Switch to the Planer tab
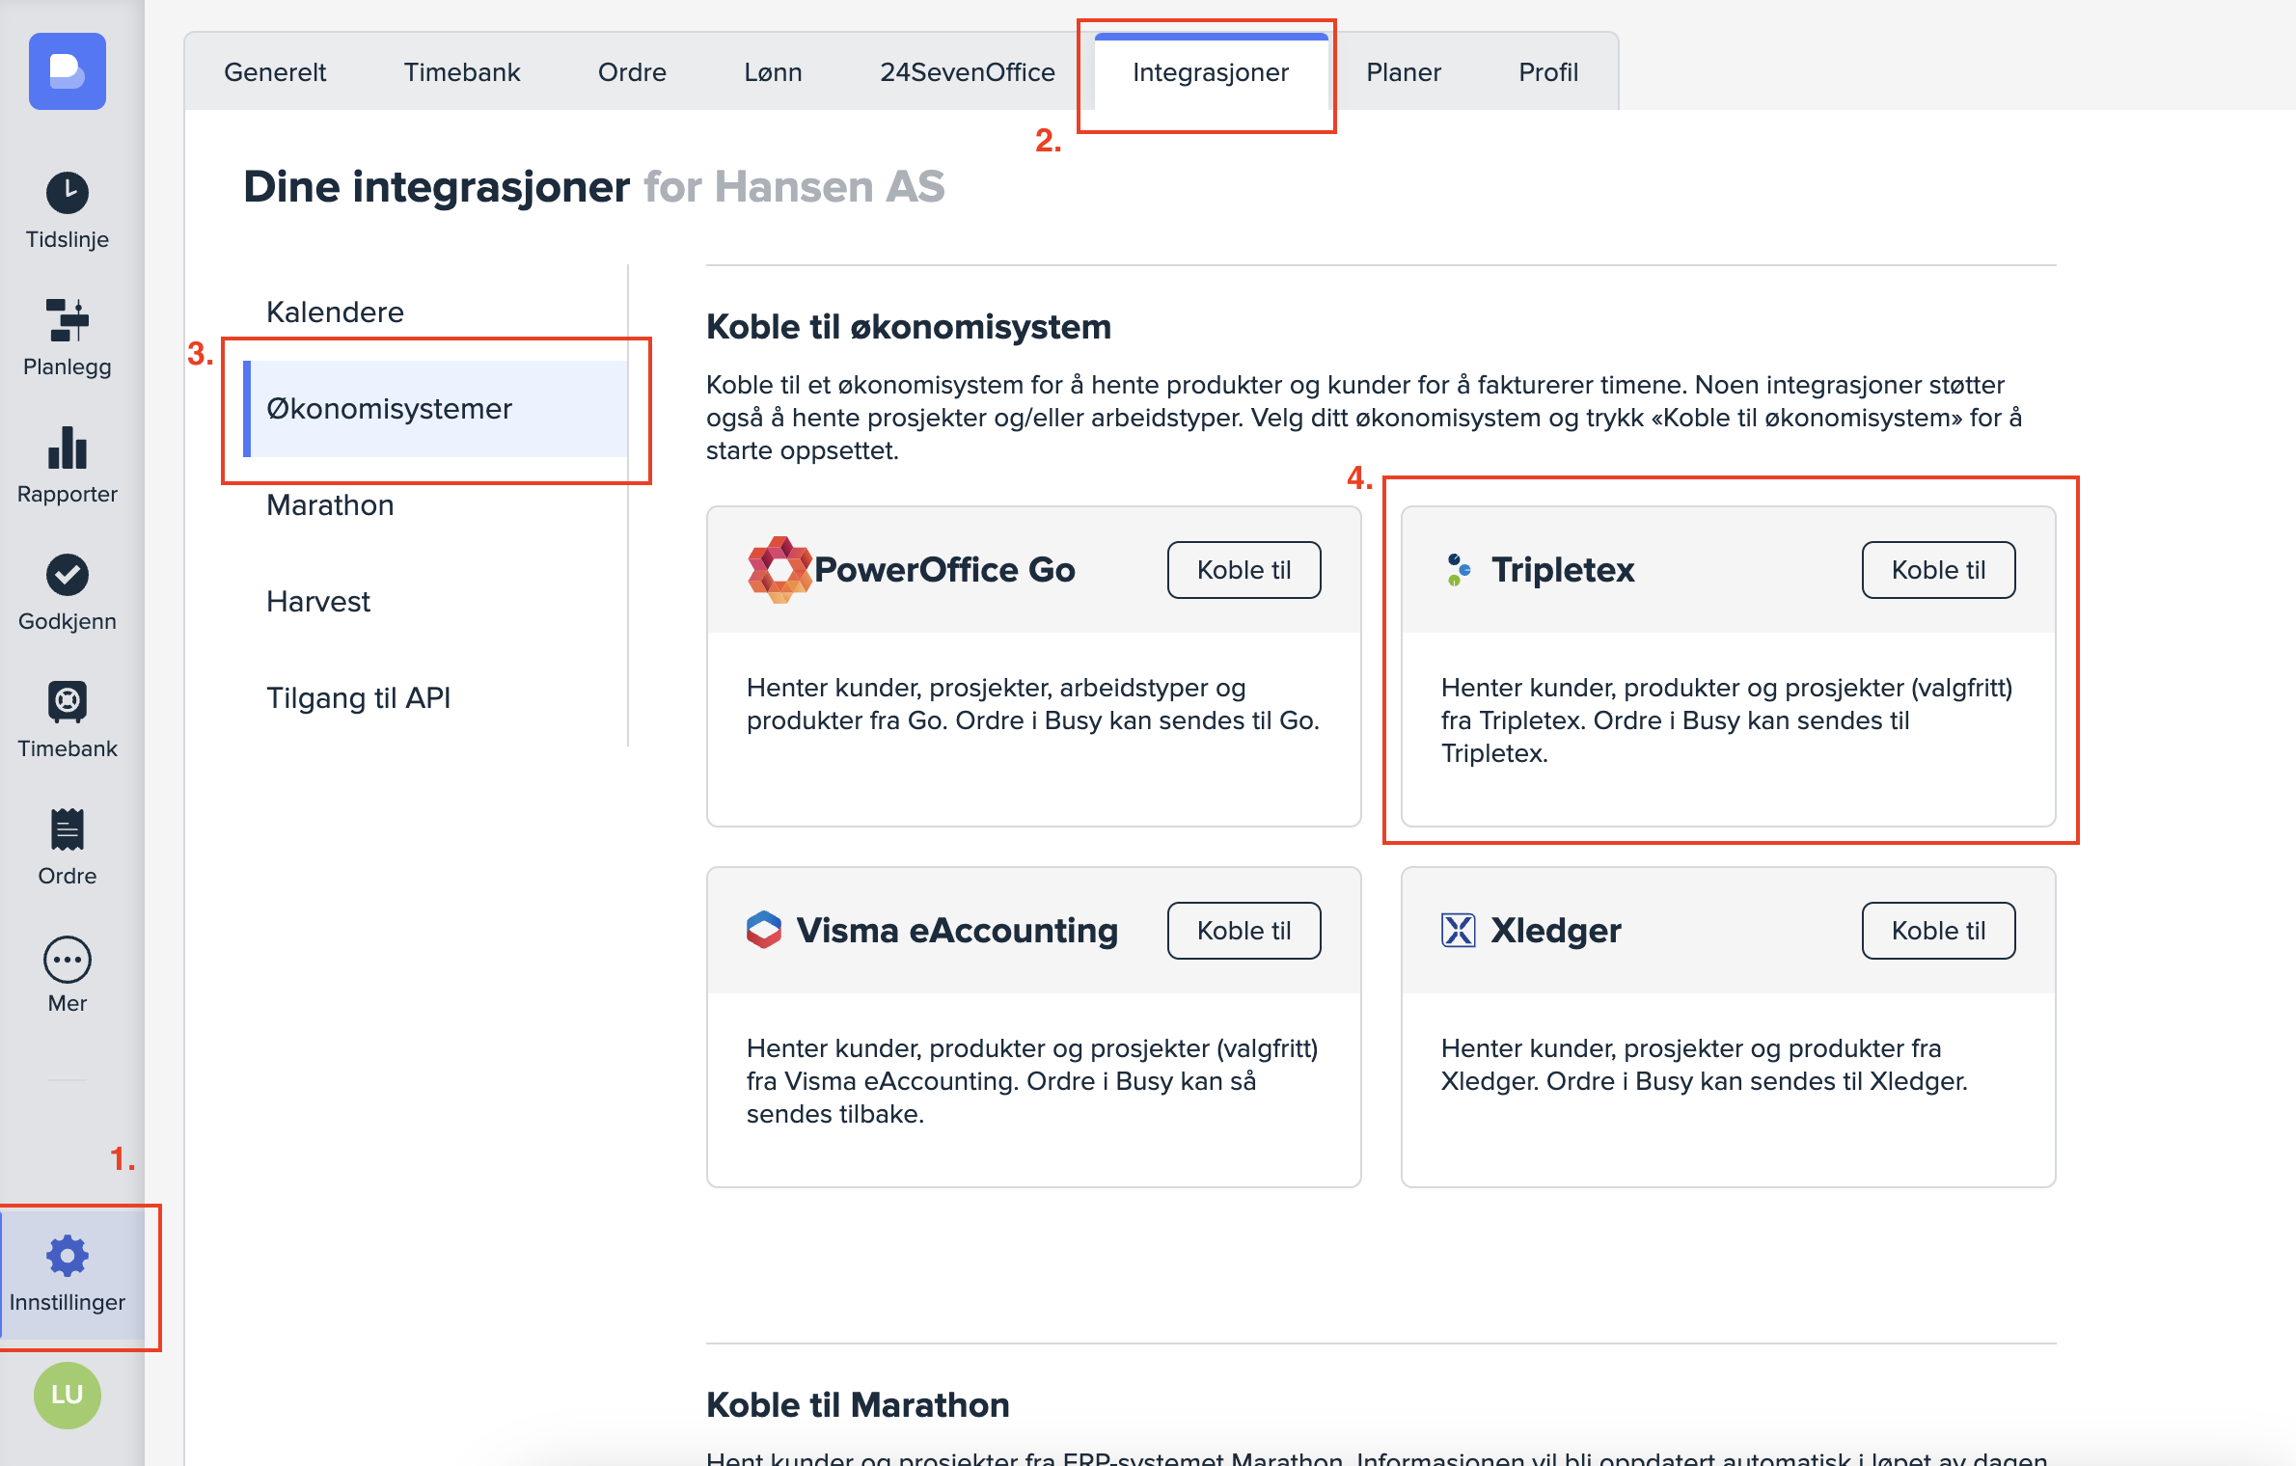 [x=1403, y=72]
